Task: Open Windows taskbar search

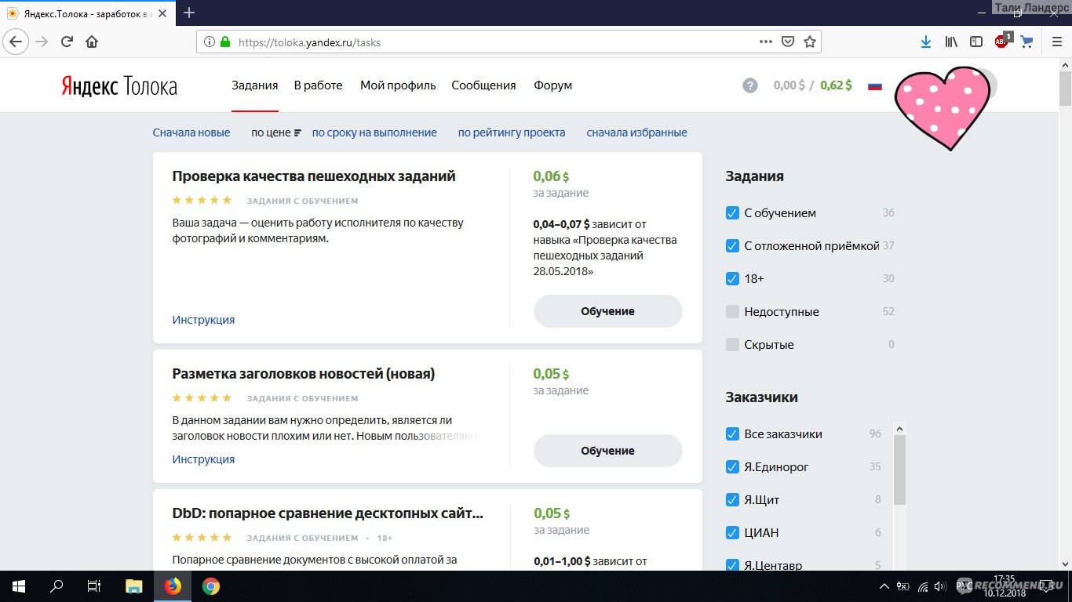Action: pos(57,586)
